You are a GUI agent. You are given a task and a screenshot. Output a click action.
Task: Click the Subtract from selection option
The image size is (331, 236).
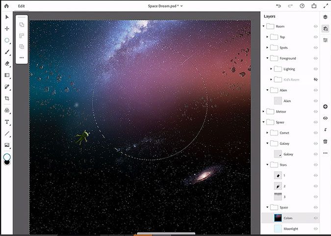22,35
